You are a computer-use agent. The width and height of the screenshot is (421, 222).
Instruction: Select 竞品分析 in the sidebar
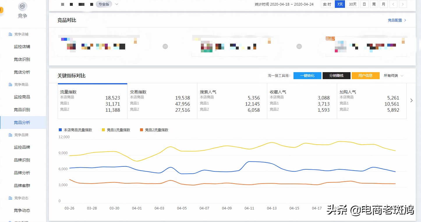point(23,122)
